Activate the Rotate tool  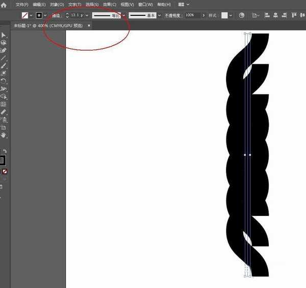(x=3, y=81)
